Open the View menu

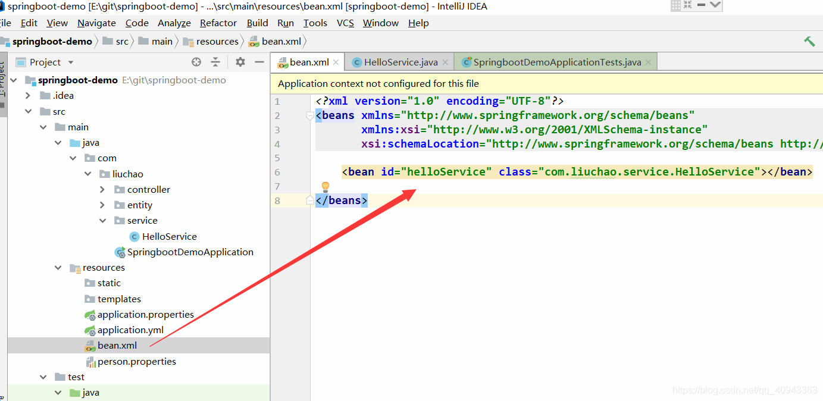[57, 23]
